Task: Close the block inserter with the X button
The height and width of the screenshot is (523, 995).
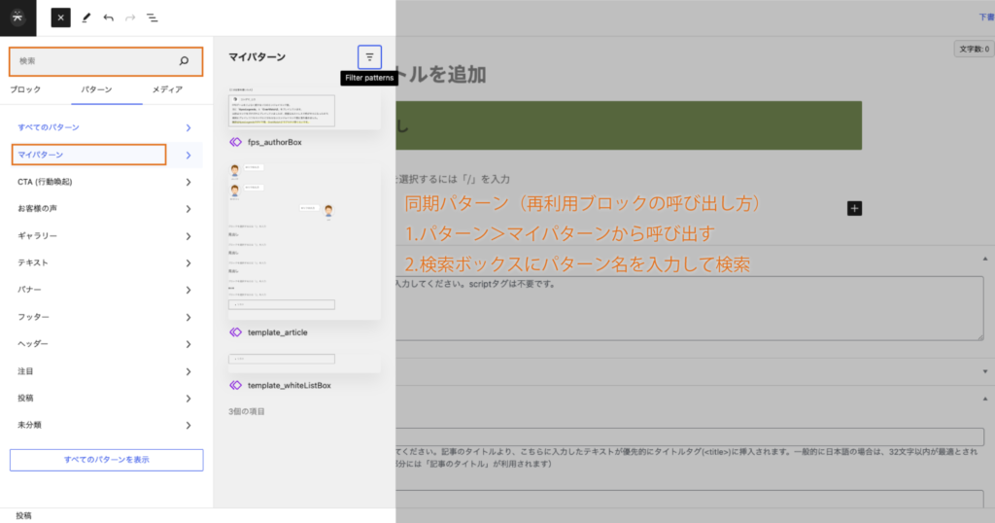Action: 60,17
